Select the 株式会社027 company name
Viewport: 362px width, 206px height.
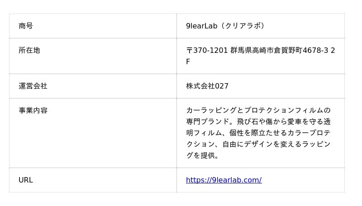tap(207, 86)
